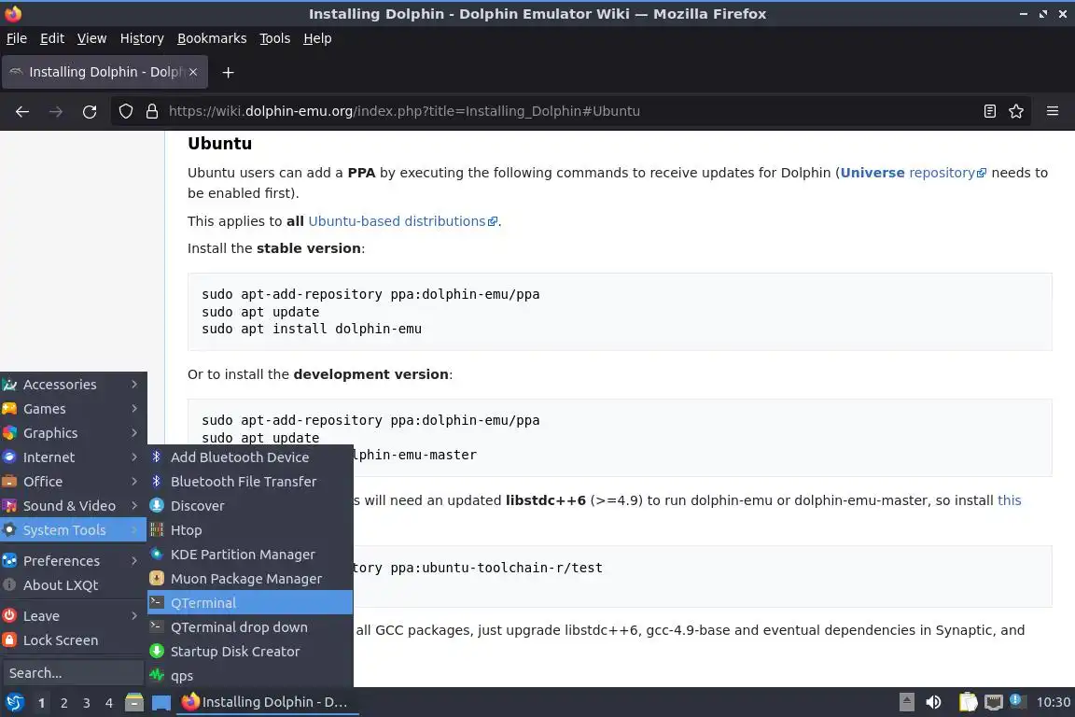
Task: Open the file manager in taskbar
Action: click(x=134, y=702)
